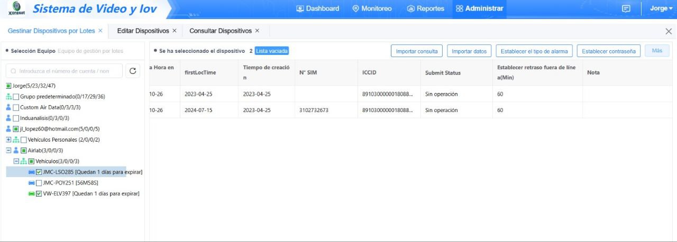Image resolution: width=677 pixels, height=242 pixels.
Task: Tick the Grupo predeterminado checkbox
Action: [x=16, y=97]
